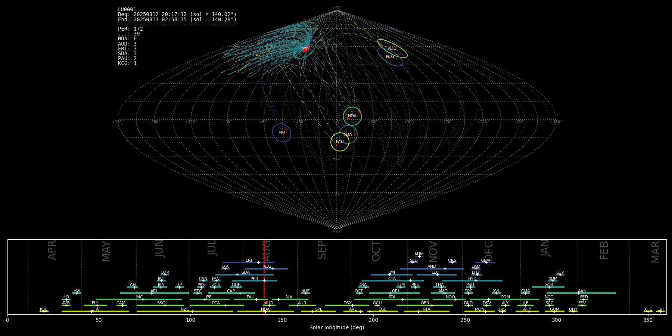Click the NOO shower label in timeline

451,297
